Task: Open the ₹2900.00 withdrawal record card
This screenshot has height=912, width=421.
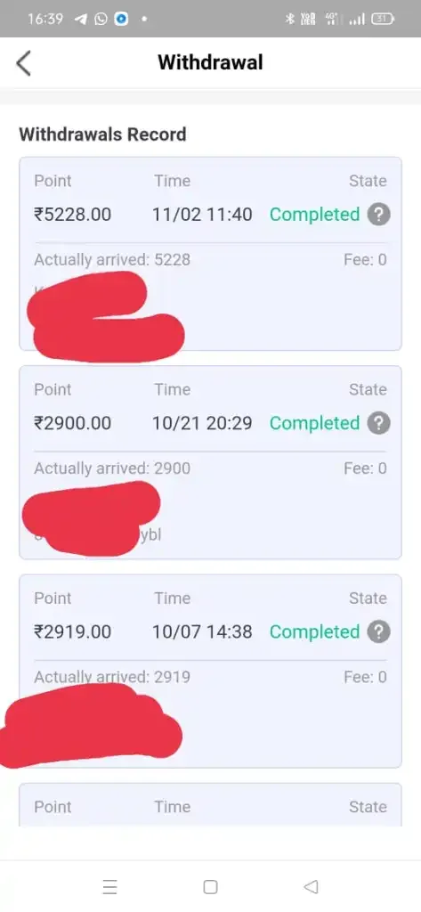Action: point(210,462)
